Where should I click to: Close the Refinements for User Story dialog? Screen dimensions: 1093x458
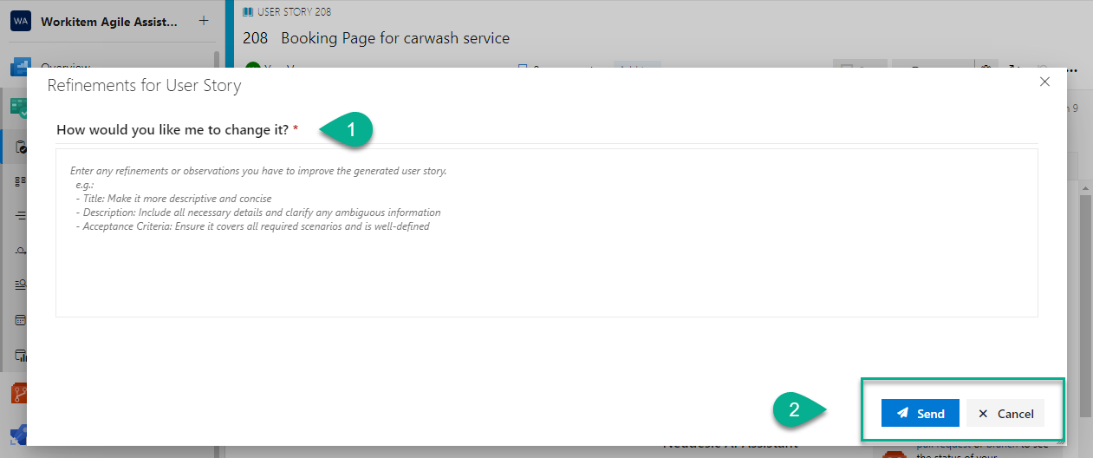click(x=1044, y=82)
